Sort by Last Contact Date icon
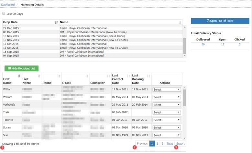Viewport: 252px width, 153px height. tap(128, 76)
